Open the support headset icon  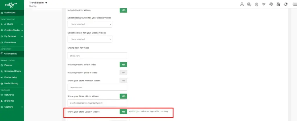[x=271, y=4]
